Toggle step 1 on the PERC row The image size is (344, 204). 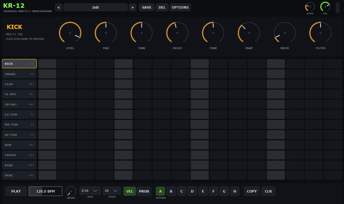tap(48, 175)
